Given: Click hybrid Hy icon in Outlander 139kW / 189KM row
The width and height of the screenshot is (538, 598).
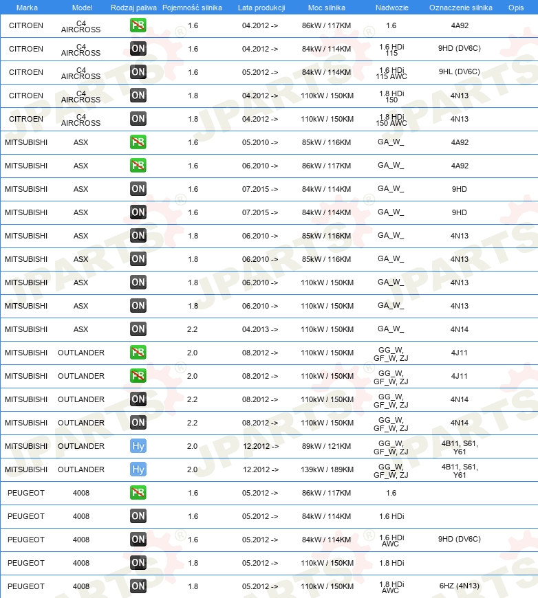Looking at the screenshot, I should click(138, 469).
